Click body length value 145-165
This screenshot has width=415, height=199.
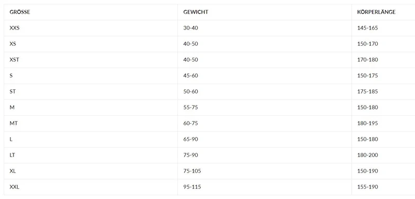pyautogui.click(x=368, y=28)
